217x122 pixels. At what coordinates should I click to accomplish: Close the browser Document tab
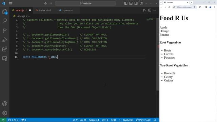(188, 2)
